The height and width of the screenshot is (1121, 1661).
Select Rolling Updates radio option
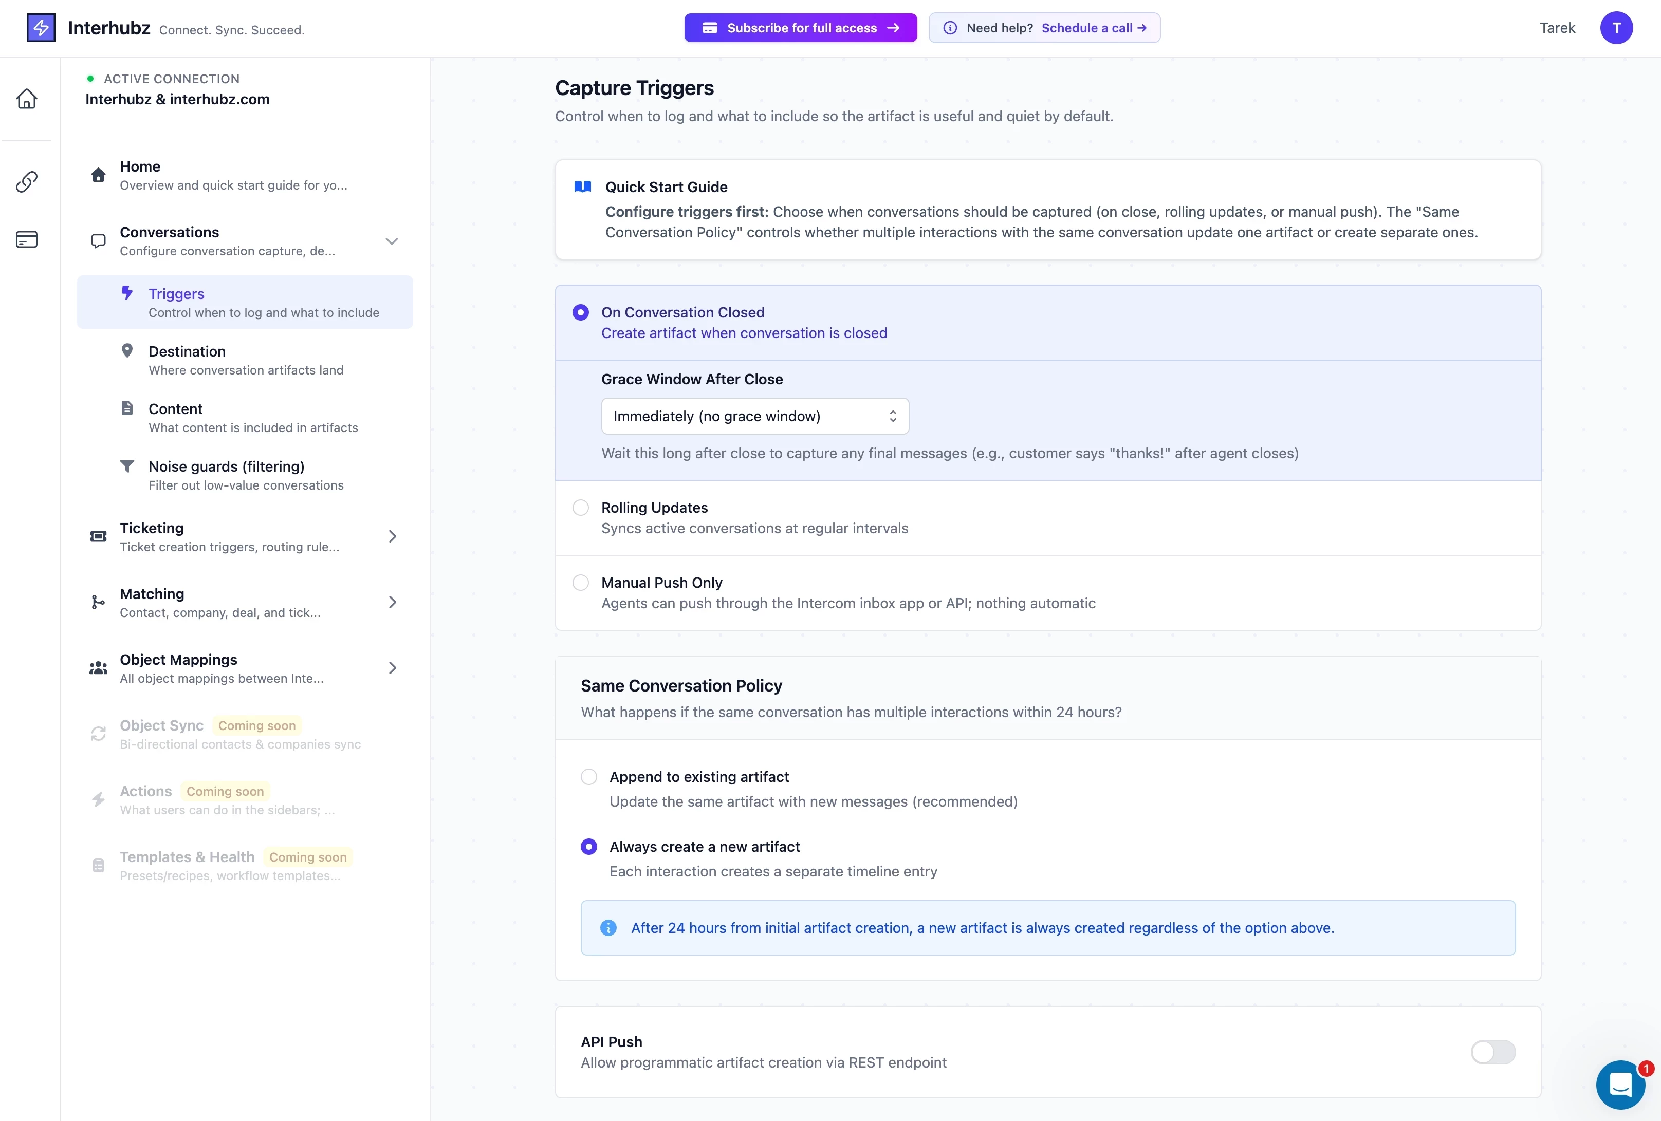click(580, 507)
